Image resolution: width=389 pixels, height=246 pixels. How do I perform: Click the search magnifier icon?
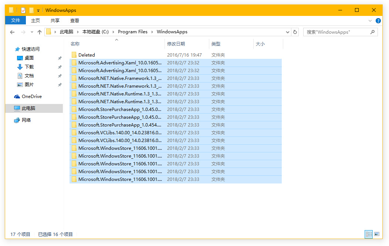pos(373,32)
